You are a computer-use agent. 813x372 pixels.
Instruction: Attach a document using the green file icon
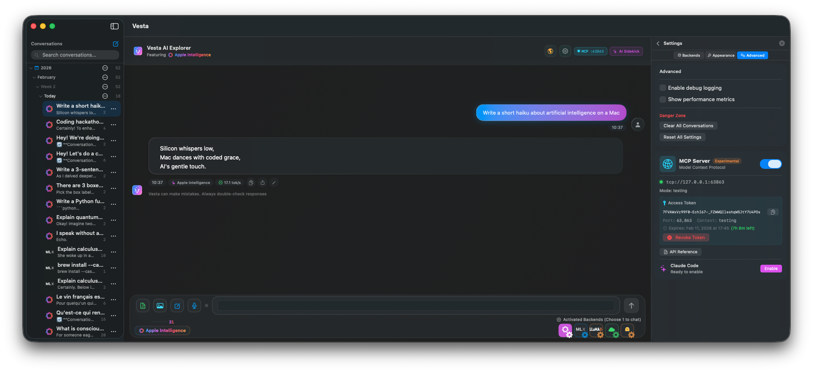142,306
